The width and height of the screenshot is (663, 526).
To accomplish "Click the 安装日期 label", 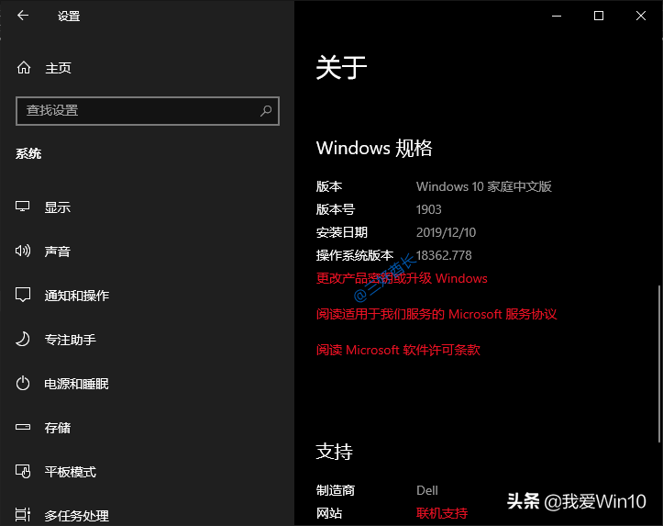I will (342, 232).
